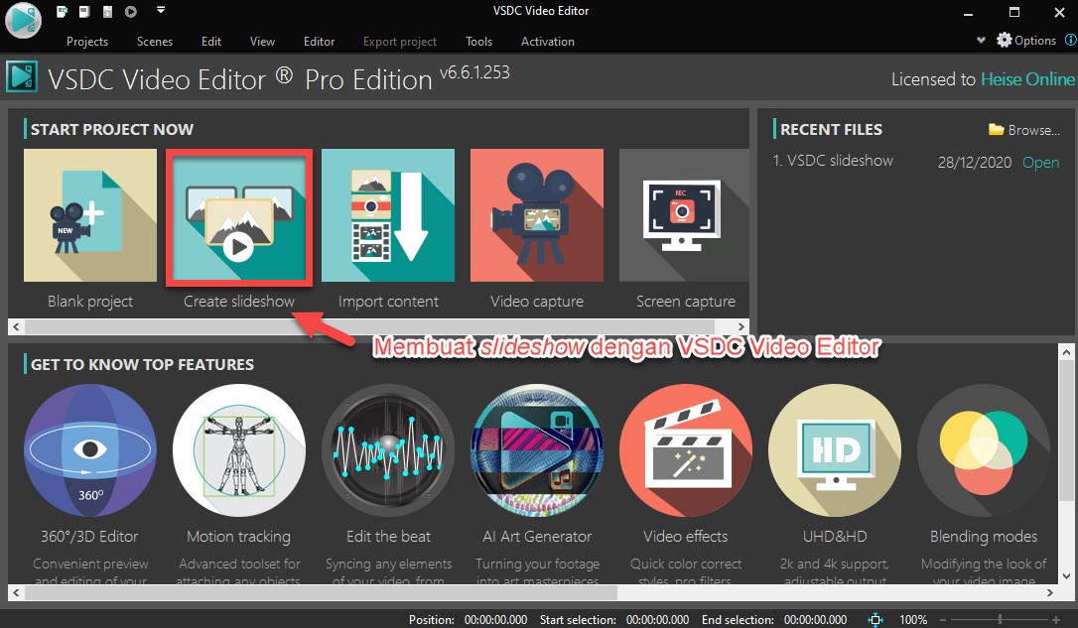Click the UHD&HD feature icon
1078x628 pixels.
click(835, 450)
